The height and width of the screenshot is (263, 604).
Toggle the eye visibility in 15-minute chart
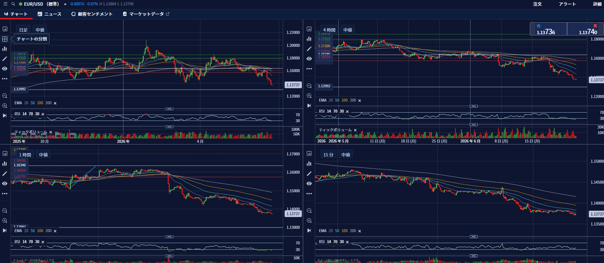coord(309,184)
